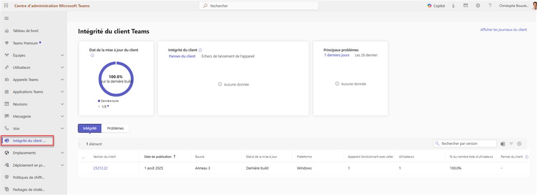Open the table filter icon
This screenshot has height=195, width=537.
point(511,144)
